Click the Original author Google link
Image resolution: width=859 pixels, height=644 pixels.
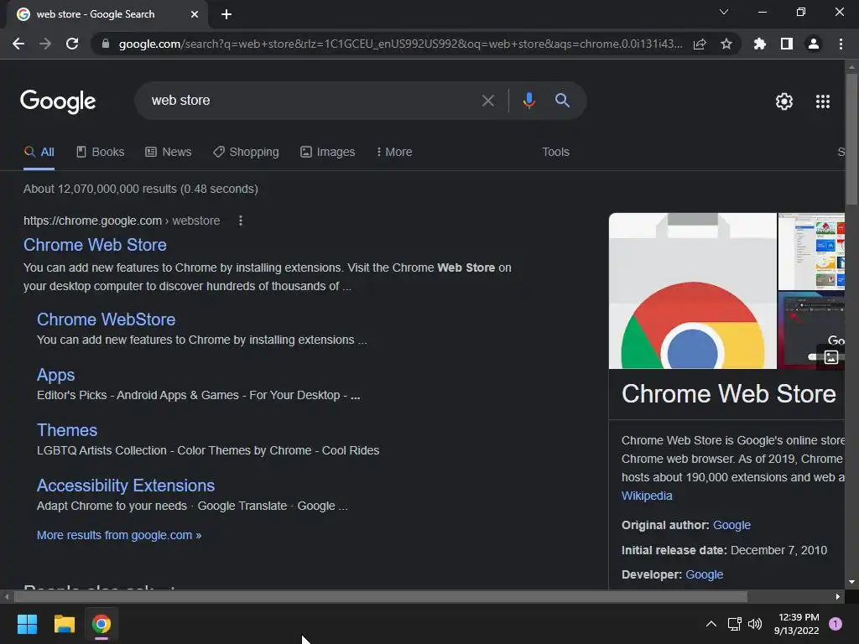731,525
